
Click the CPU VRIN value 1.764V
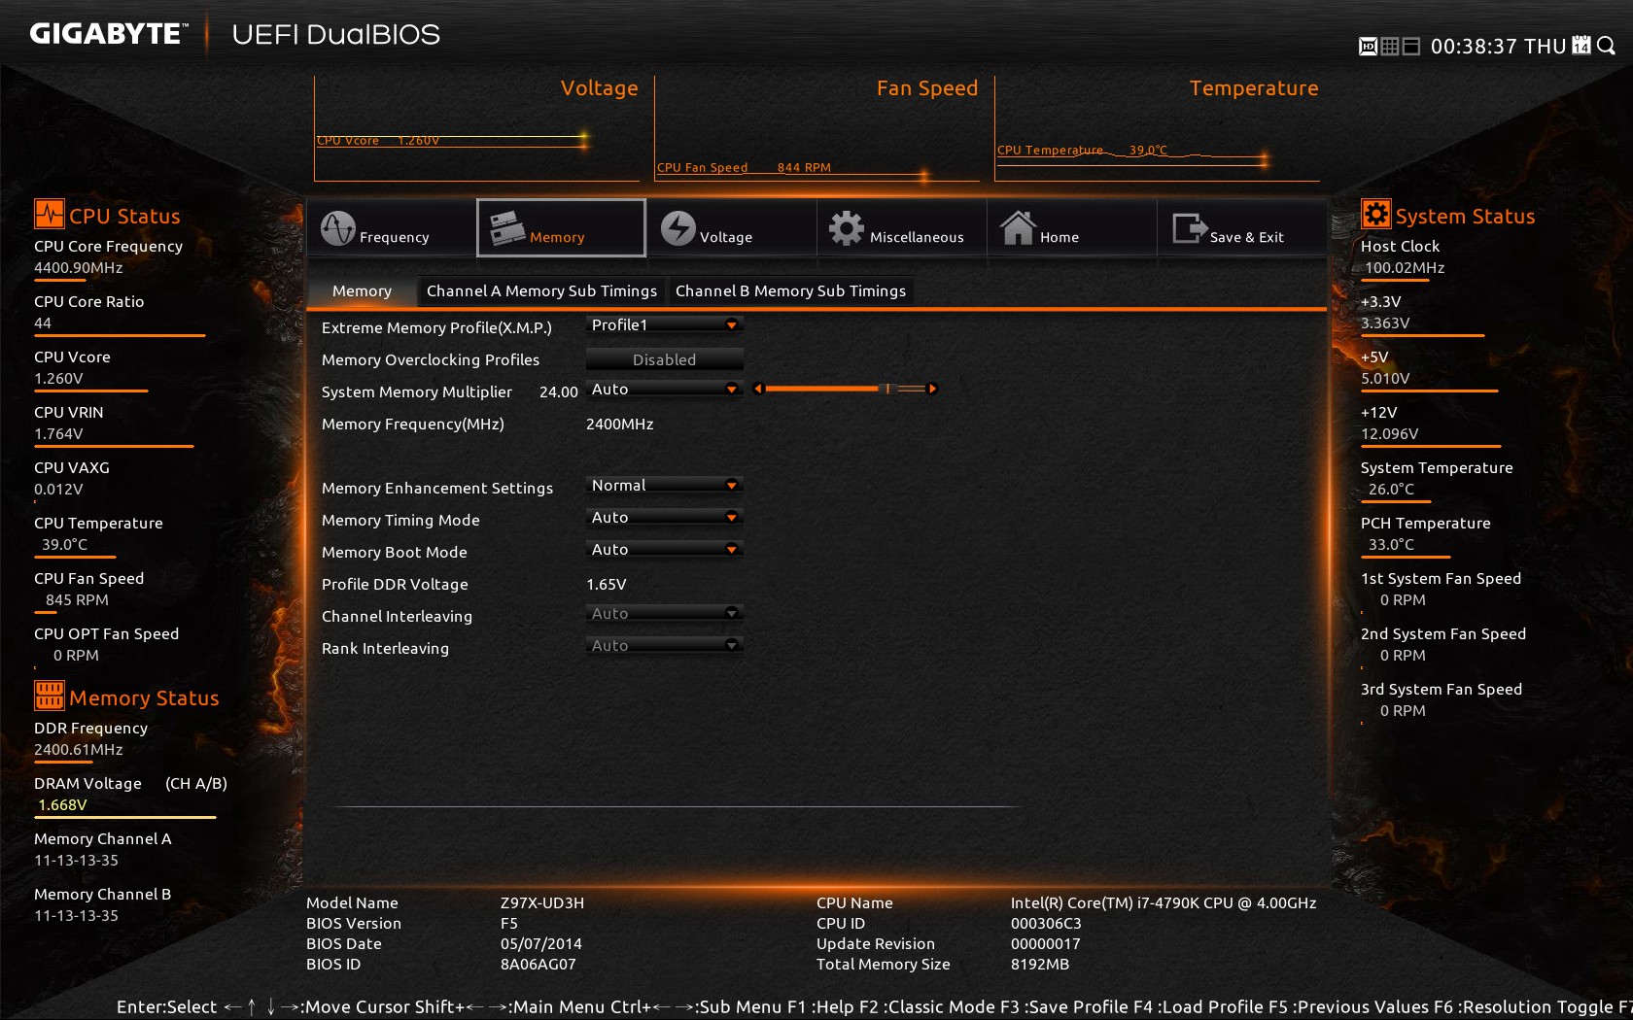58,434
